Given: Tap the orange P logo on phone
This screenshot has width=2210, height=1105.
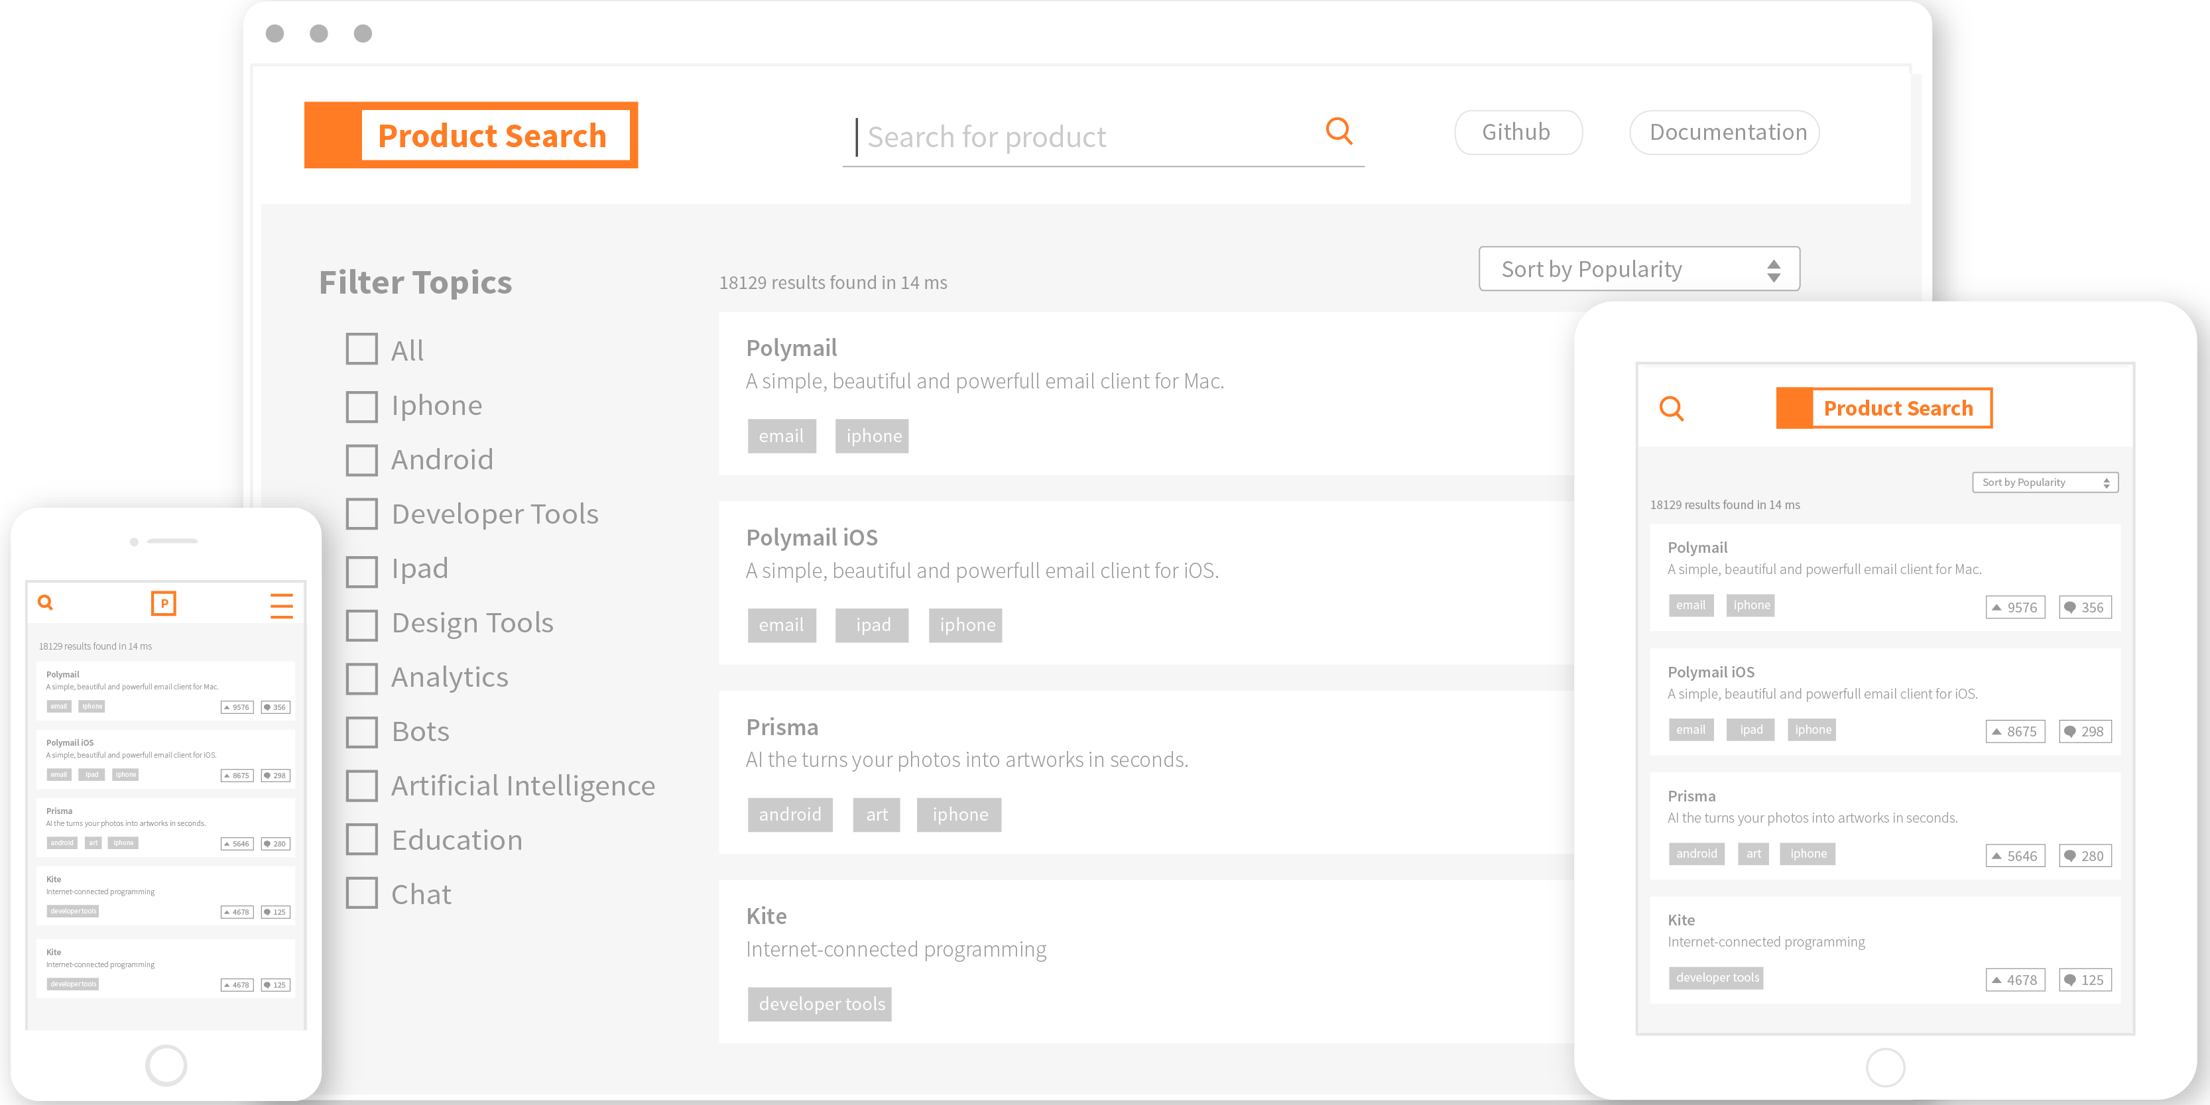Looking at the screenshot, I should 164,603.
